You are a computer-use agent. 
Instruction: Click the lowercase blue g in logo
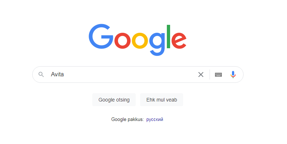157,44
